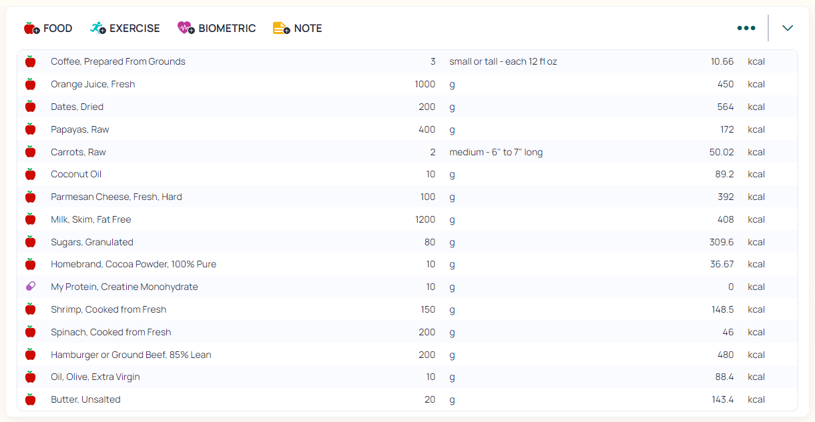The width and height of the screenshot is (815, 422).
Task: Select the Dates, Dried entry
Action: coord(77,107)
